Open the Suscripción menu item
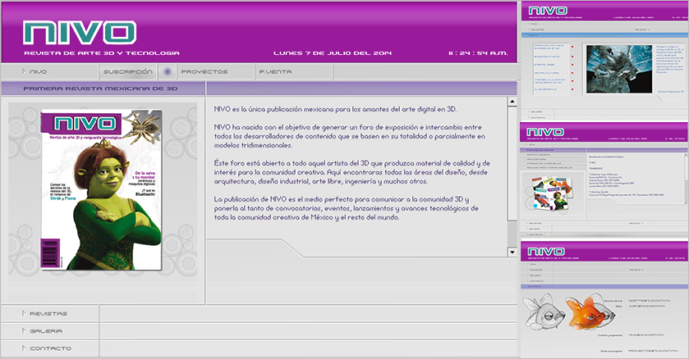This screenshot has width=689, height=359. point(128,72)
